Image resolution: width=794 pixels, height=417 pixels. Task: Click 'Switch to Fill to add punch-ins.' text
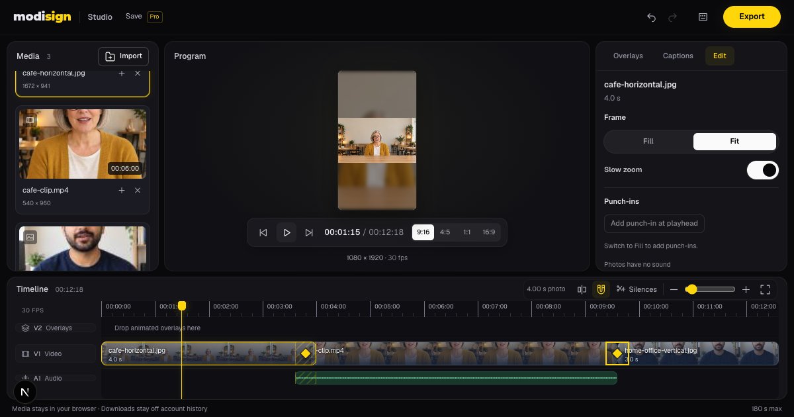[x=651, y=246]
